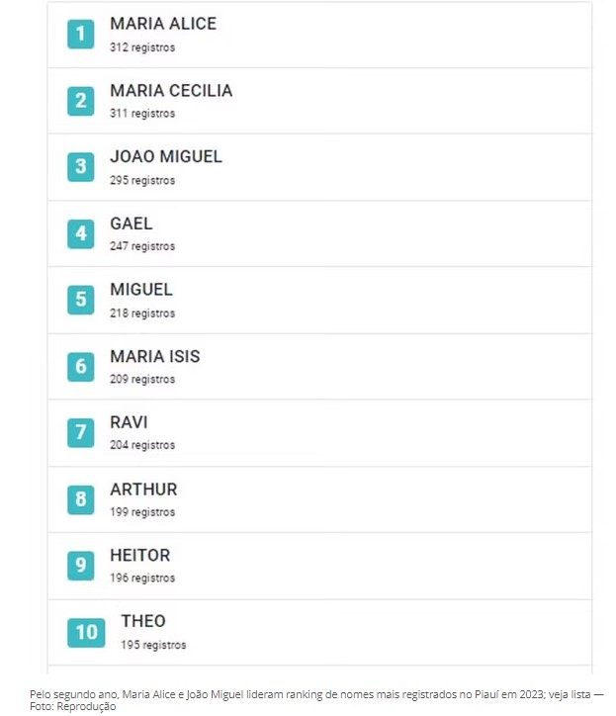Click the RAVI name in ranking
The image size is (616, 716).
click(129, 422)
